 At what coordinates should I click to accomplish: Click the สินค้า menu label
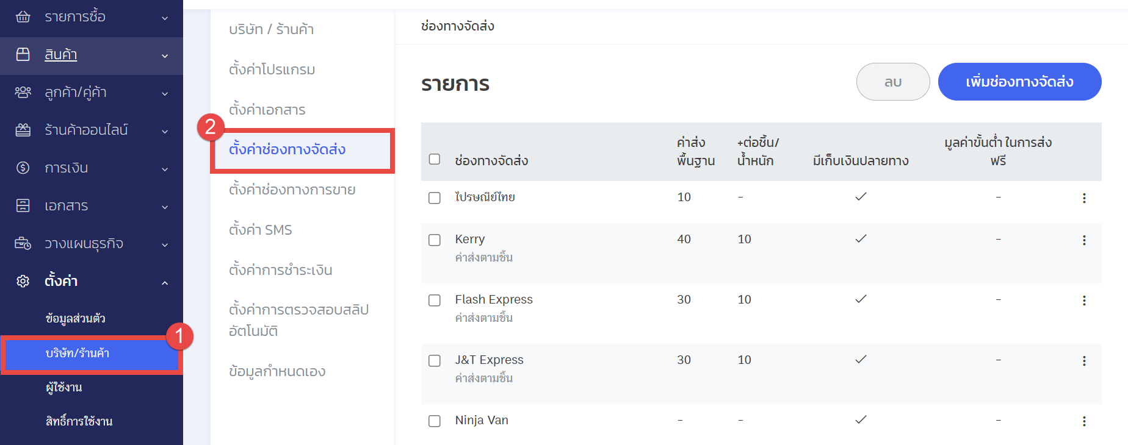61,54
